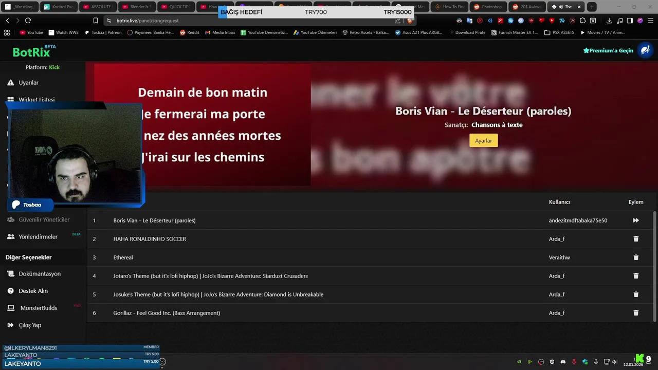Switch to the QUICK TIPS browser tab

tap(175, 7)
